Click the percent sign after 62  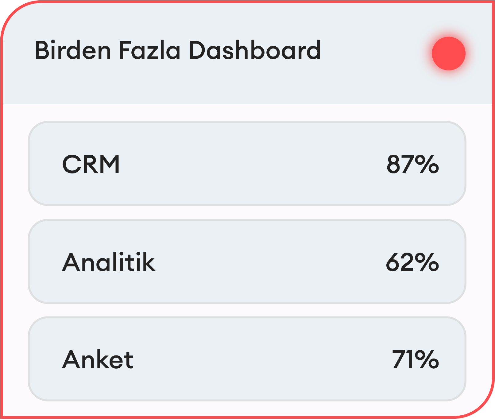[x=427, y=262]
